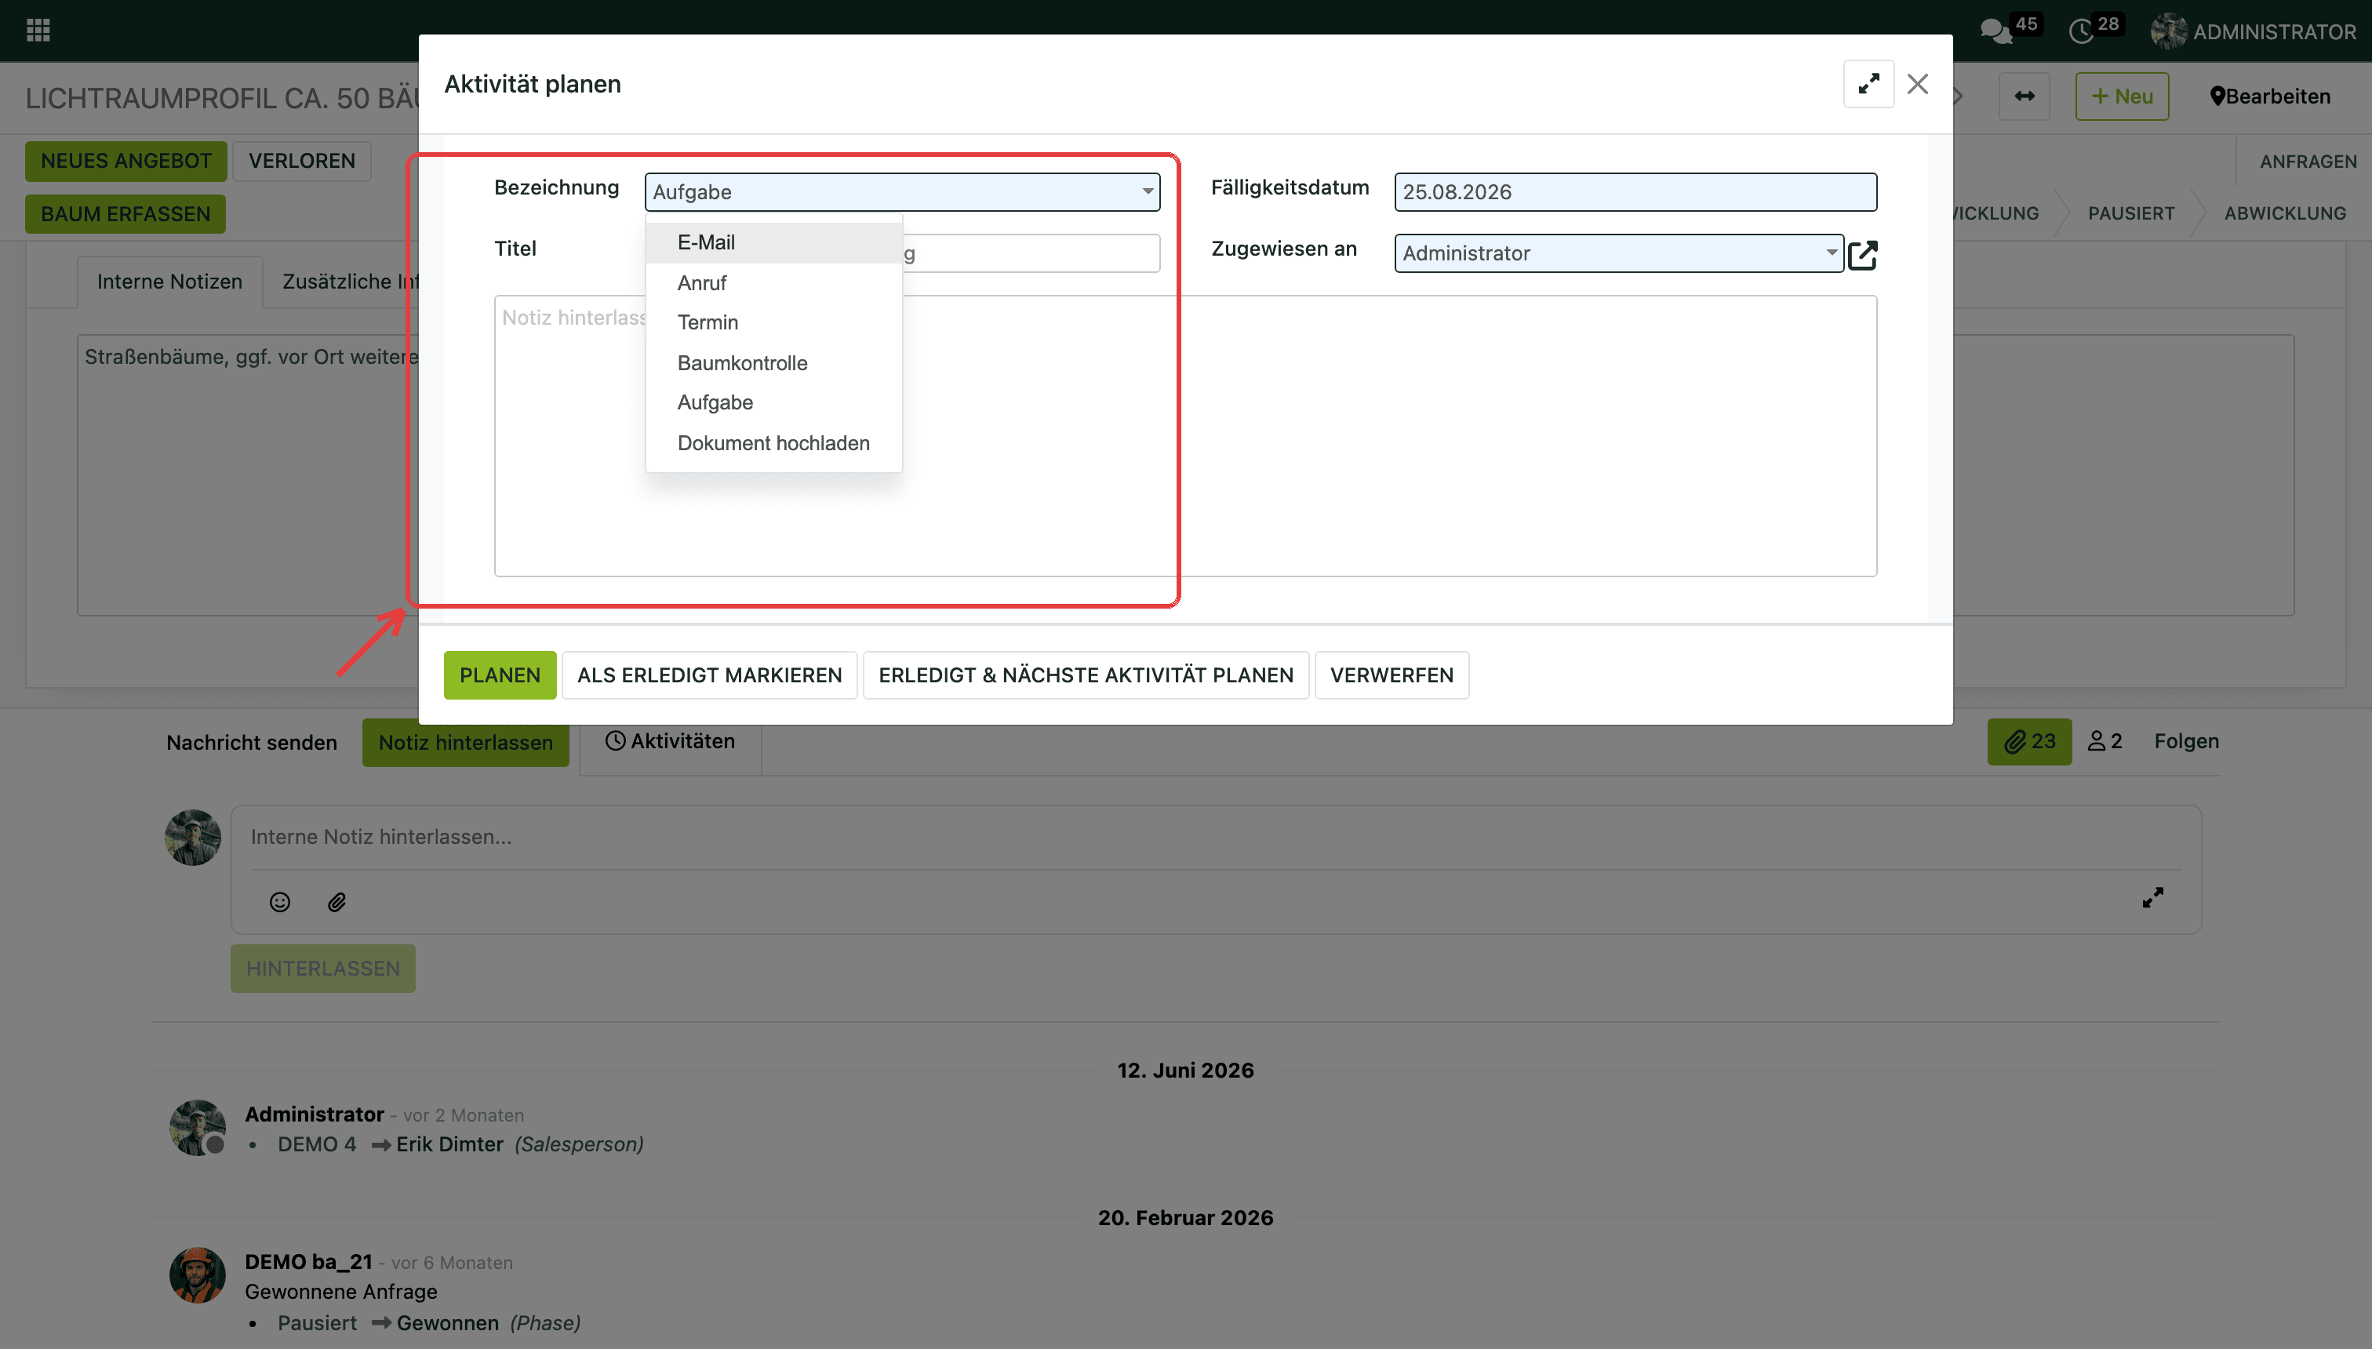Click BAUM ERFASSEN button
Image resolution: width=2372 pixels, height=1349 pixels.
(x=125, y=214)
